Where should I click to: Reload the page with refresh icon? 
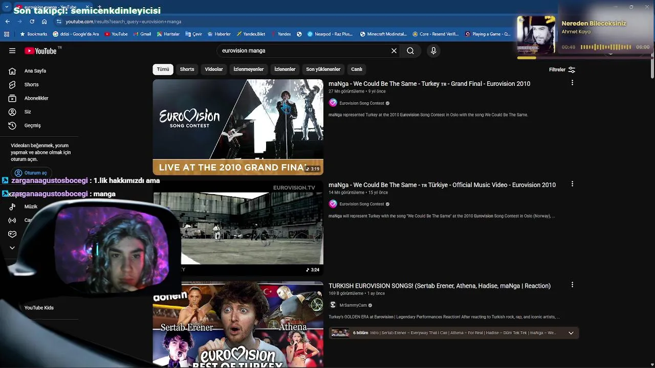click(x=32, y=21)
